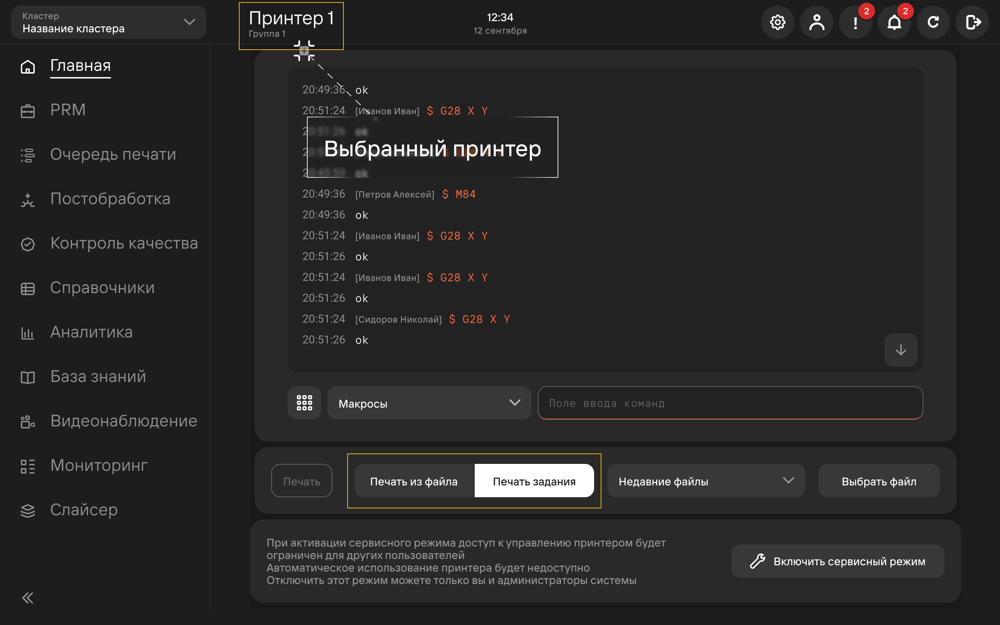Open the macro grid keypad button

click(x=304, y=403)
